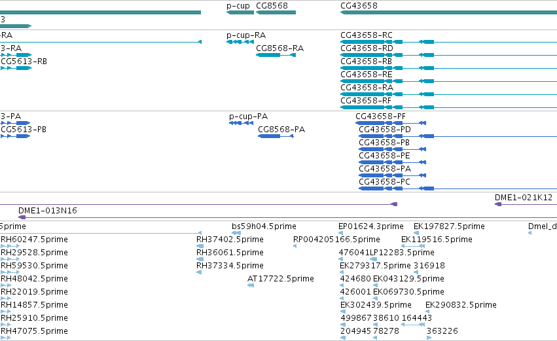
Task: Click the RH25910.5prime EST label
Action: tap(34, 318)
